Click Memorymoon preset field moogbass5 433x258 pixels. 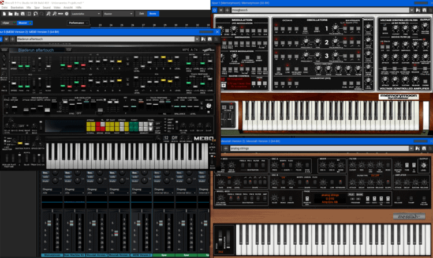320,10
